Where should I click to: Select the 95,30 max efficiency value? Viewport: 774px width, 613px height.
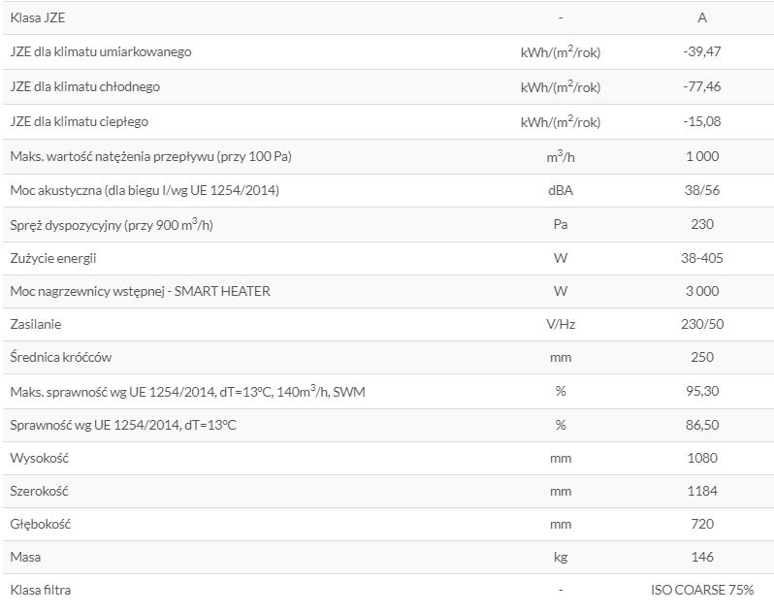702,391
